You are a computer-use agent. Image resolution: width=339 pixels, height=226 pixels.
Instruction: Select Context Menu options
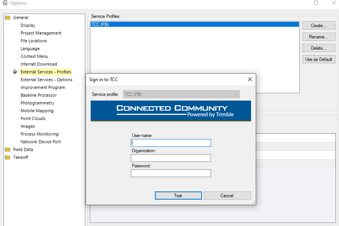(34, 56)
